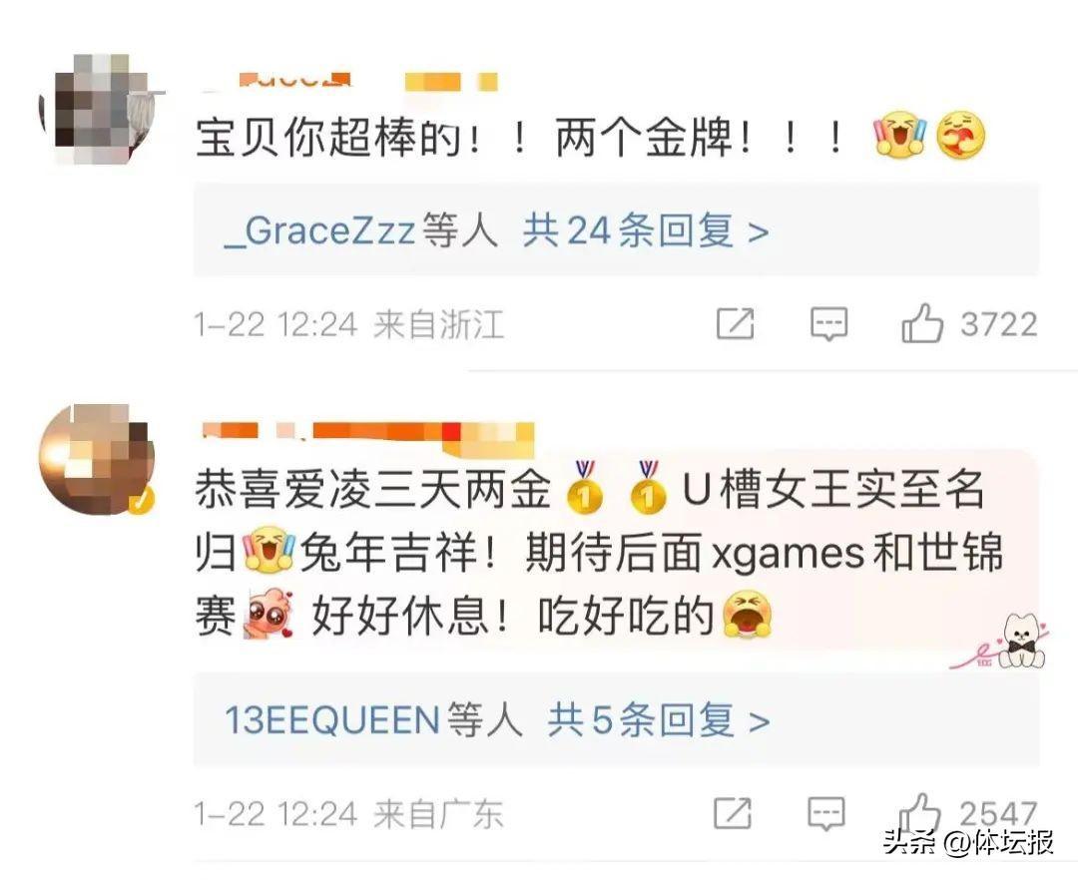Screen dimensions: 1078x880
Task: Expand the 共5条回复 replies thread
Action: tap(659, 720)
